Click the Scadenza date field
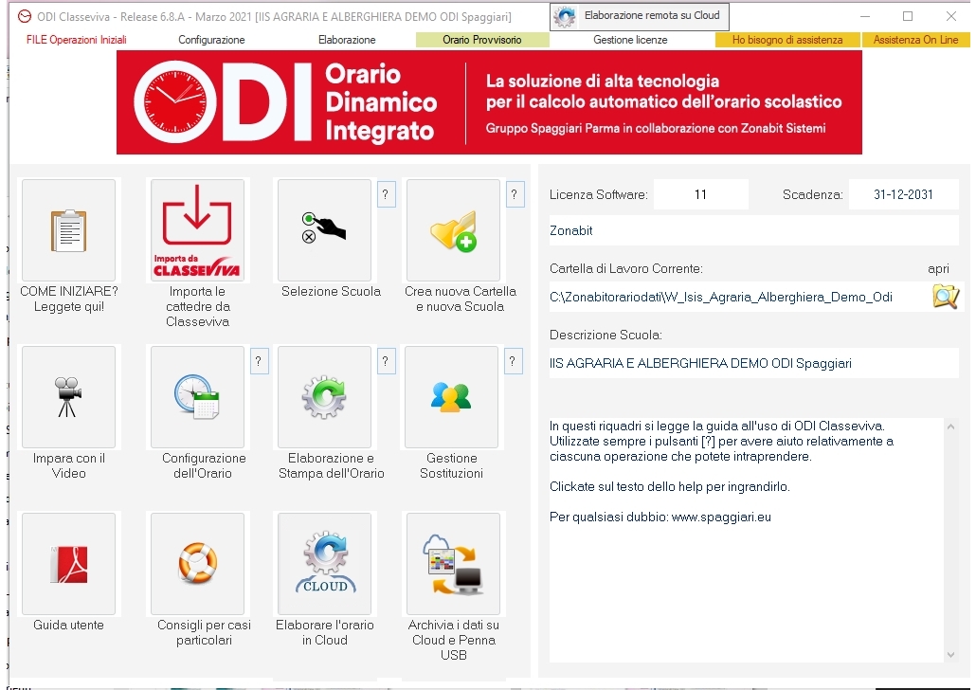The height and width of the screenshot is (690, 976). [903, 195]
